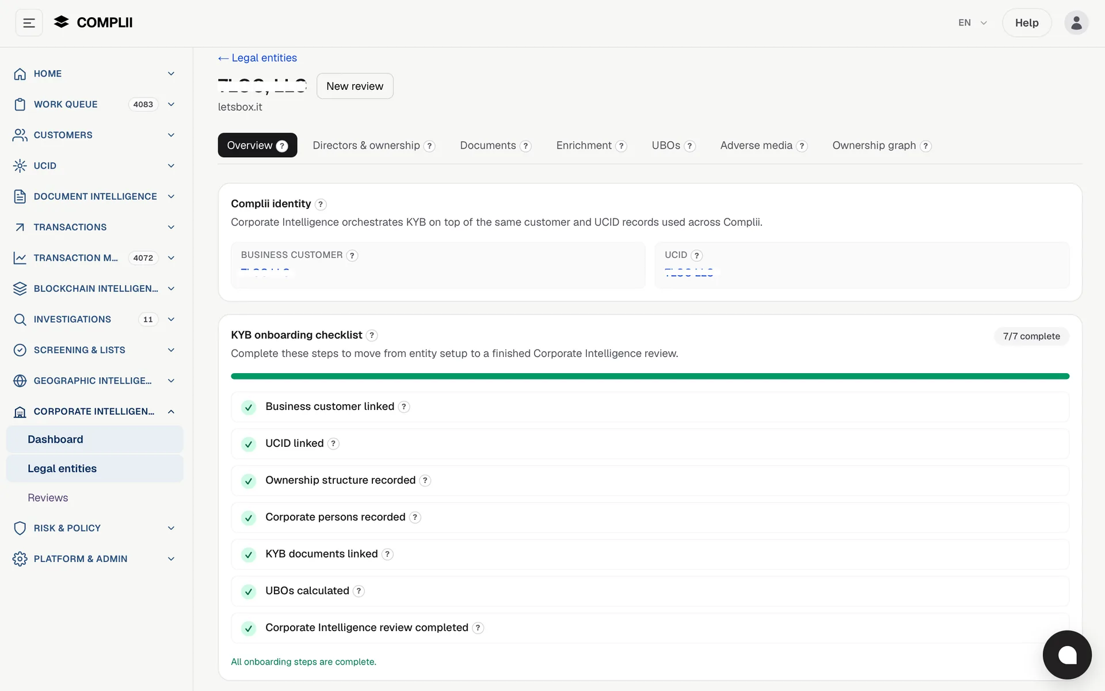Image resolution: width=1105 pixels, height=691 pixels.
Task: Click checkmark for Business customer linked
Action: (x=249, y=407)
